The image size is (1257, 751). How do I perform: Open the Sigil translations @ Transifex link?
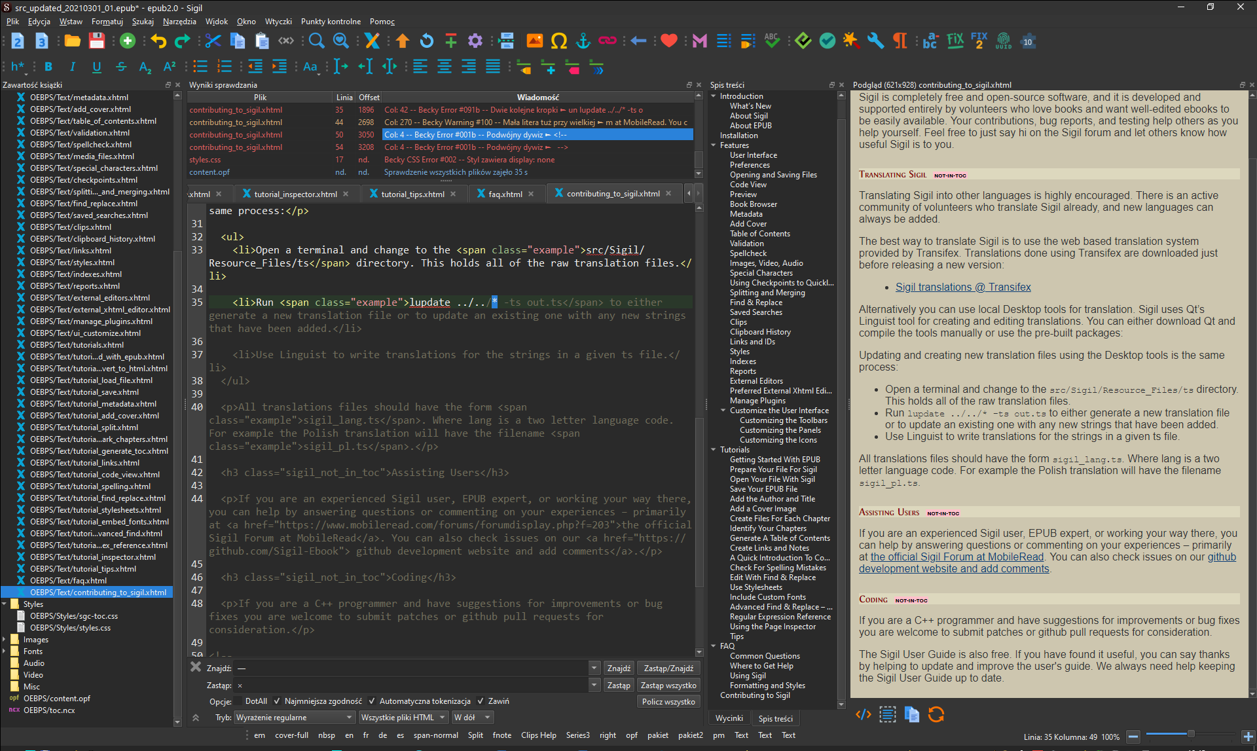(x=962, y=287)
